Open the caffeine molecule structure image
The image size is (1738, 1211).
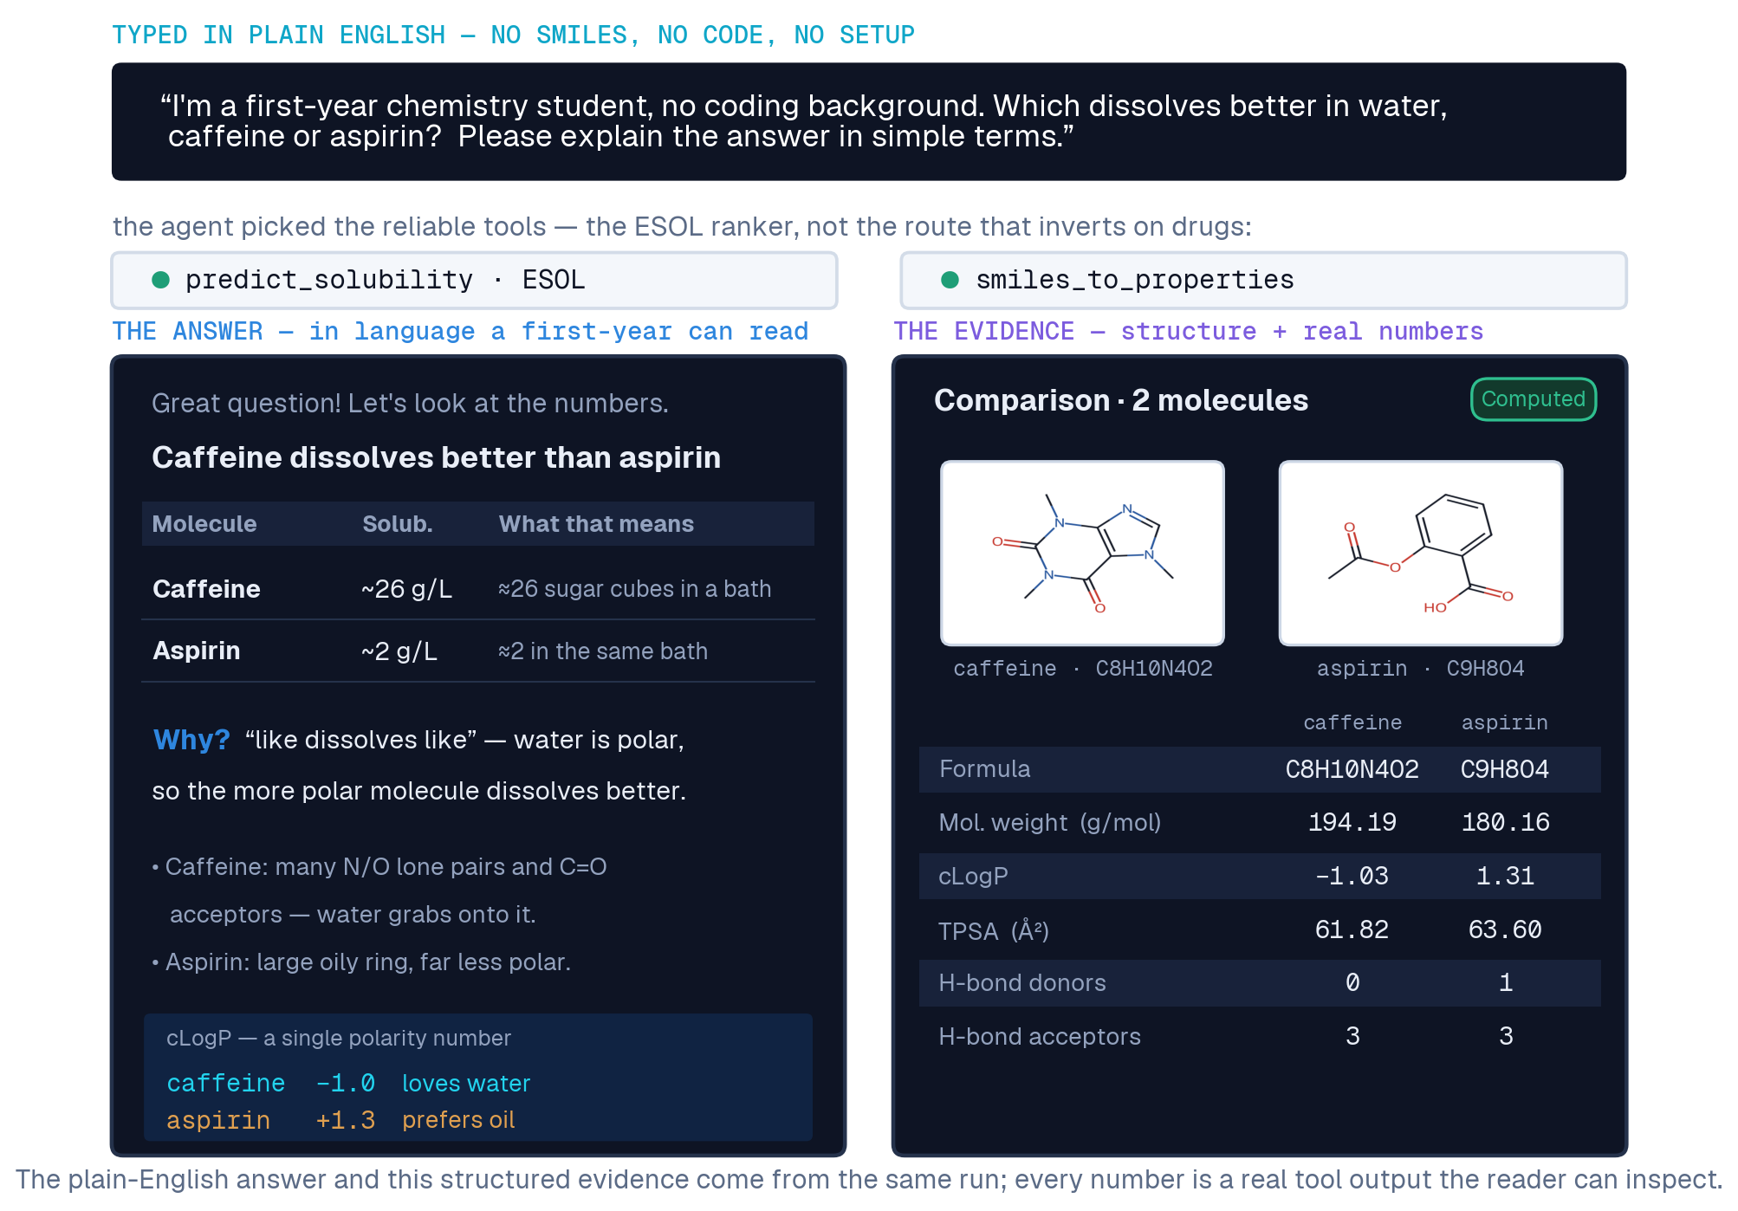point(1082,553)
